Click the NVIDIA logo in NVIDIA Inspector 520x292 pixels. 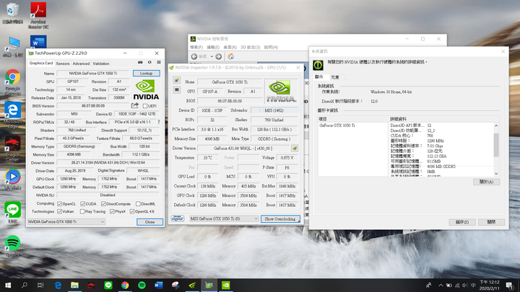click(x=281, y=92)
